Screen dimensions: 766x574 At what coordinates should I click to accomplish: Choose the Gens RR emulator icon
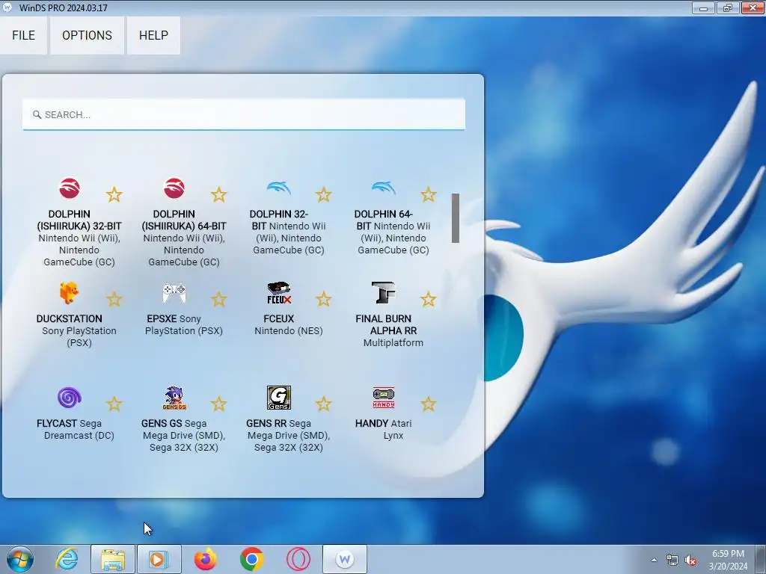click(x=279, y=398)
